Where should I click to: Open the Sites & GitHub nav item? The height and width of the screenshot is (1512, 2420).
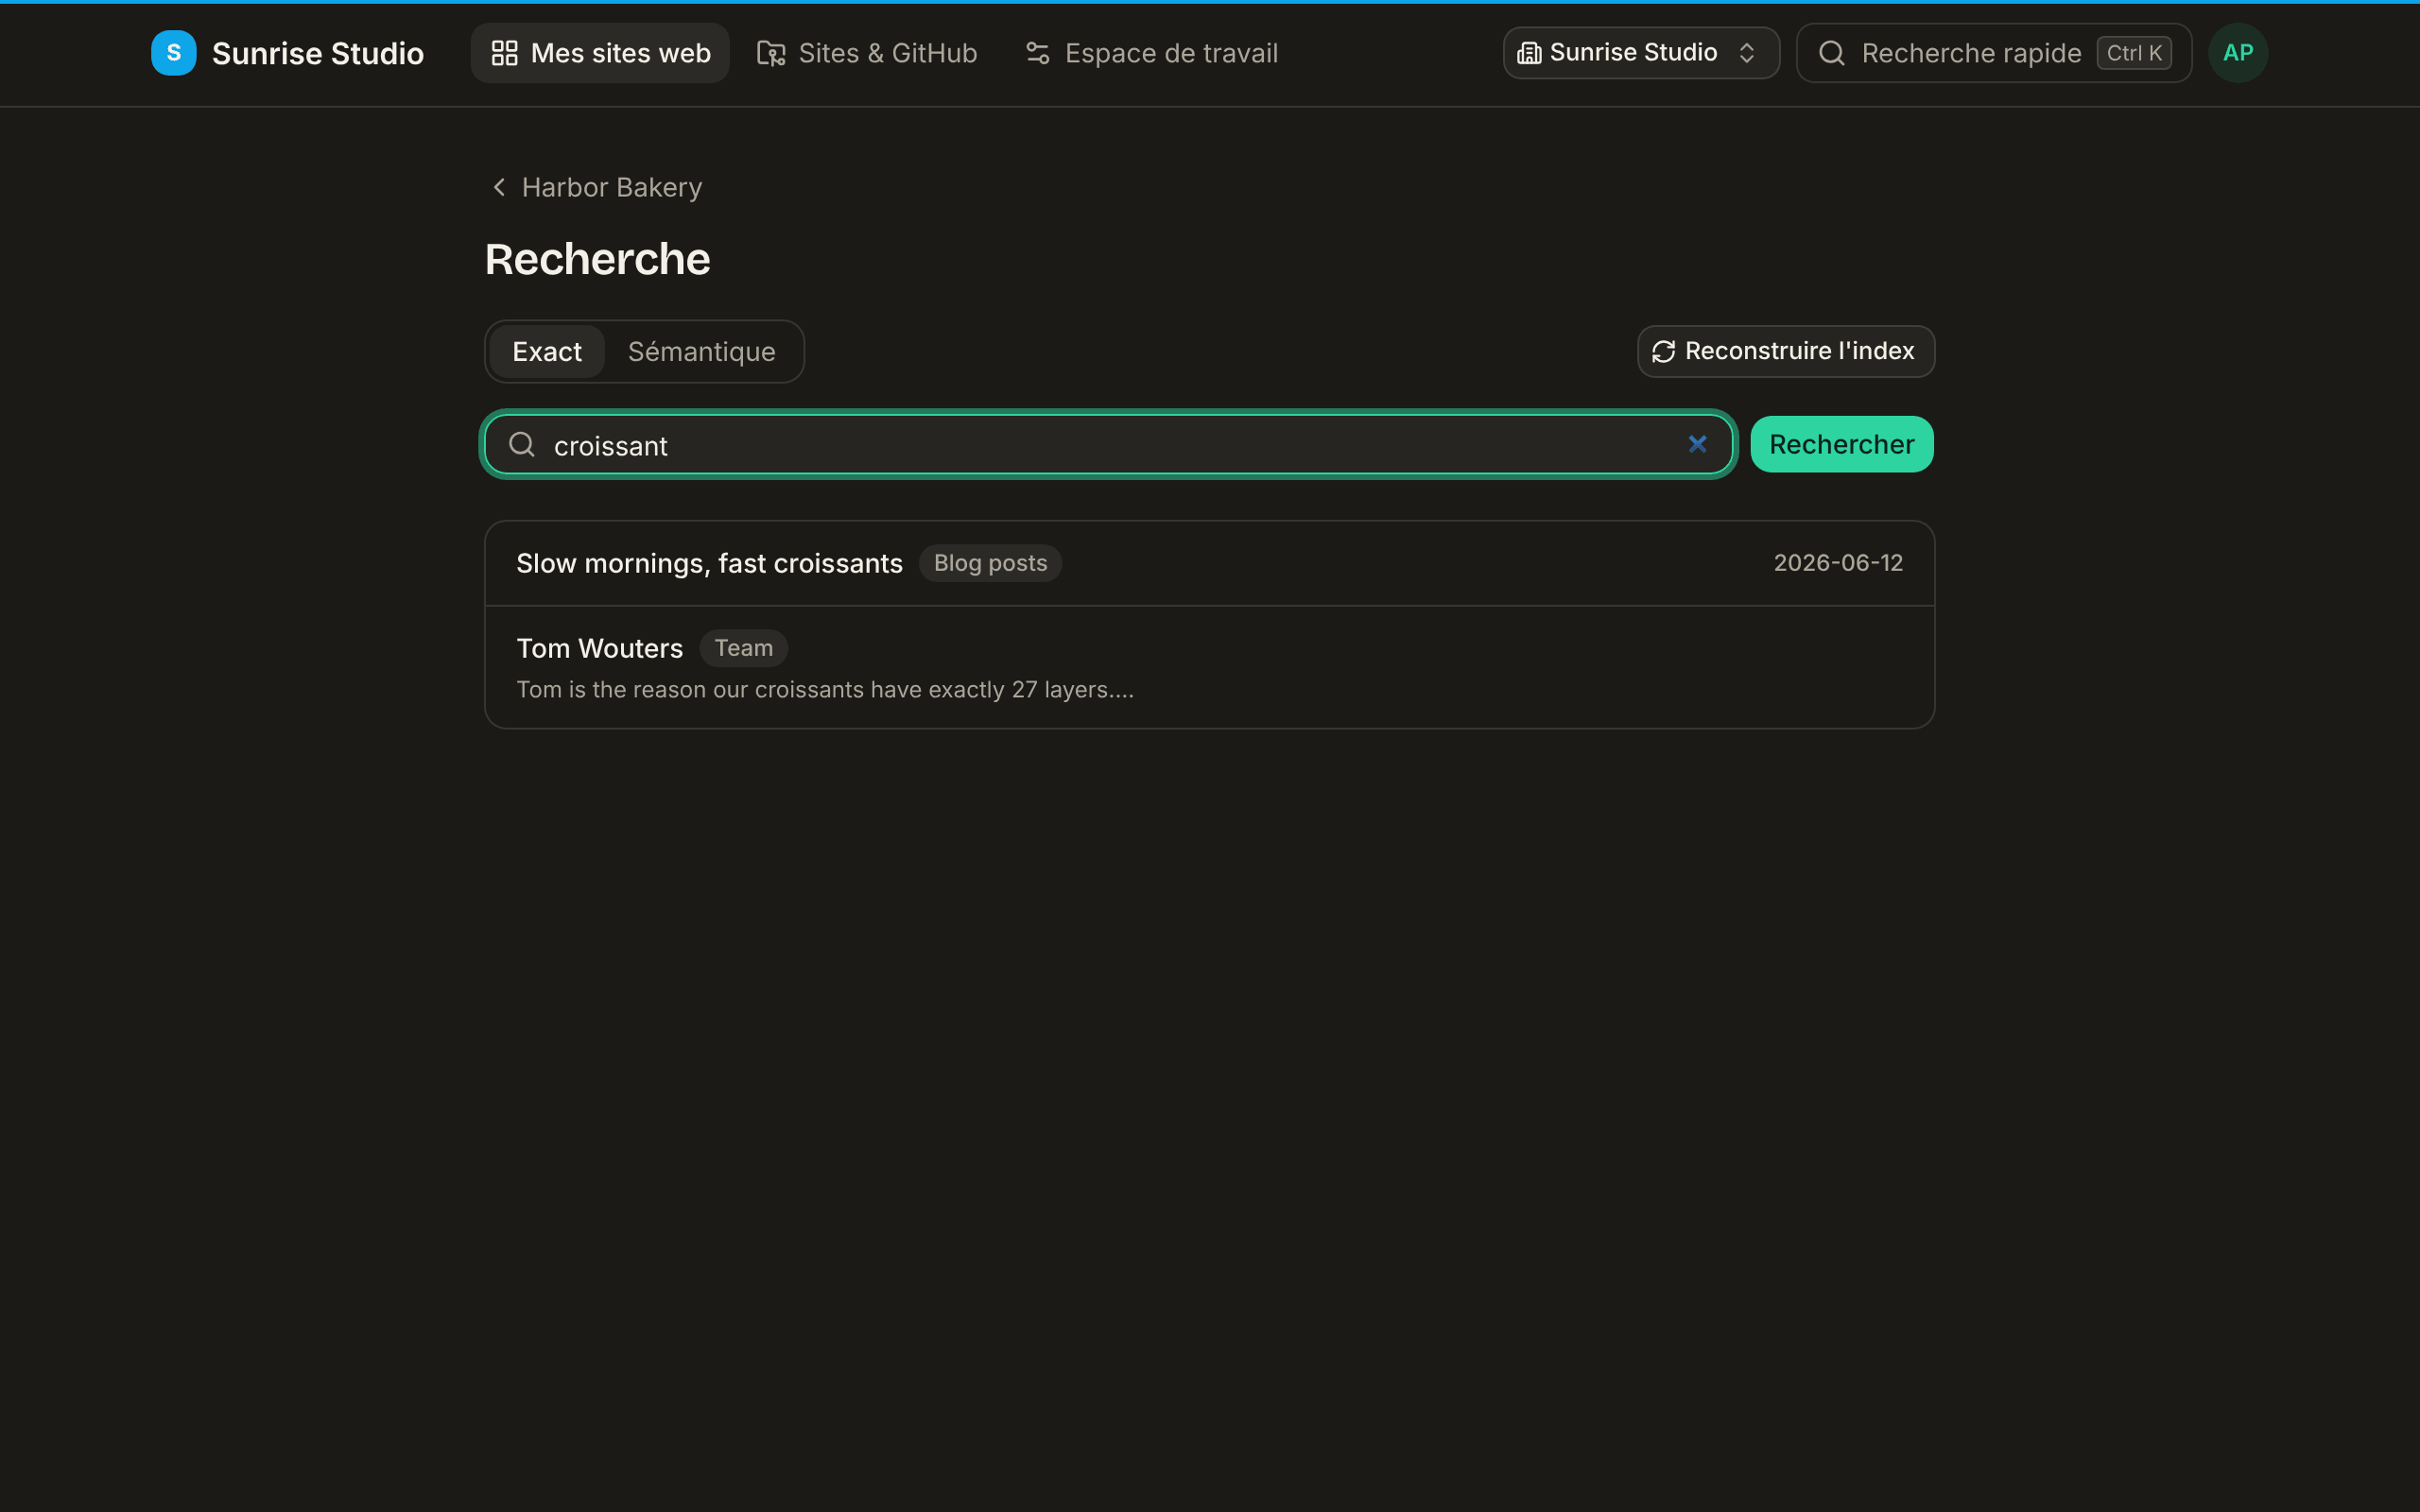coord(867,53)
